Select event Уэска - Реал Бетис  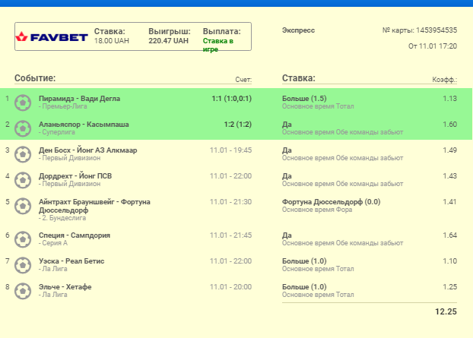pos(71,261)
